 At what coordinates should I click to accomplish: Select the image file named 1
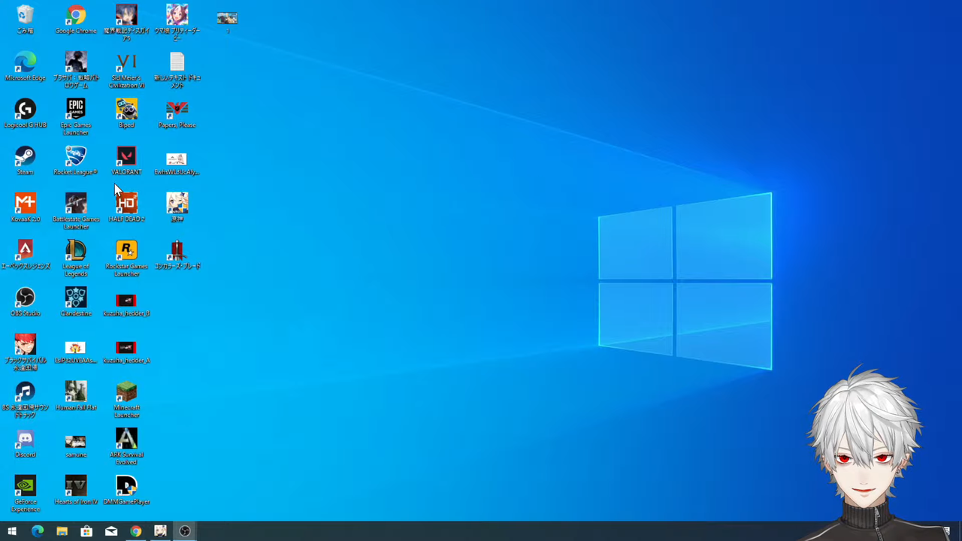[x=227, y=22]
